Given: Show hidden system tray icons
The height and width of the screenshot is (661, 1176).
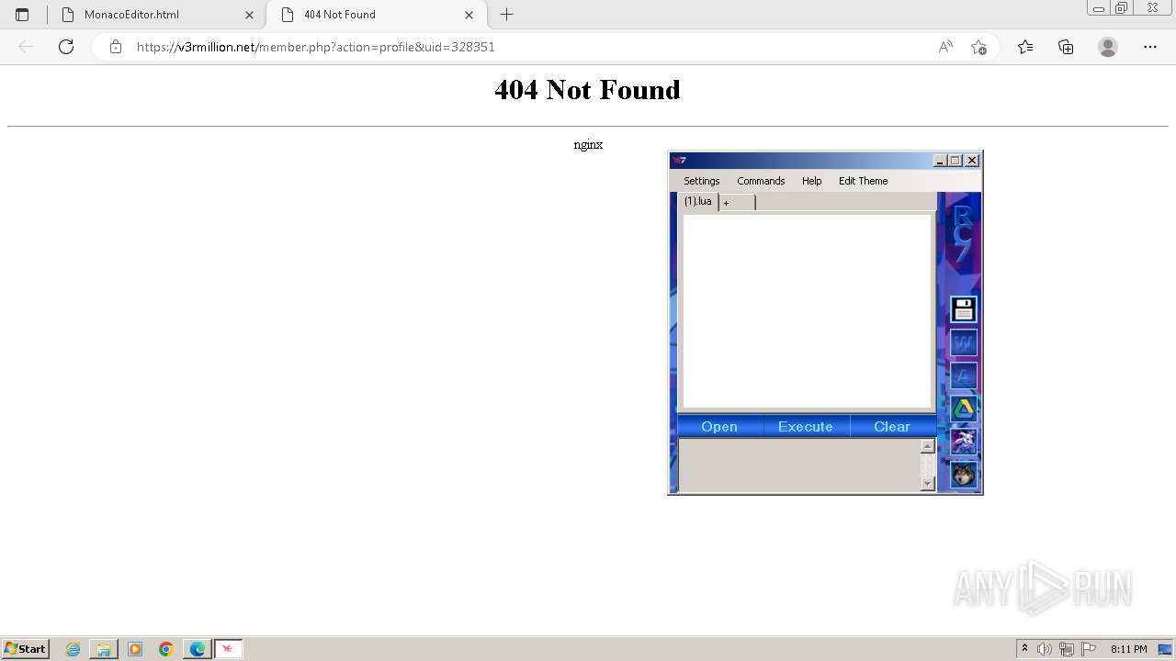Looking at the screenshot, I should click(x=1024, y=649).
